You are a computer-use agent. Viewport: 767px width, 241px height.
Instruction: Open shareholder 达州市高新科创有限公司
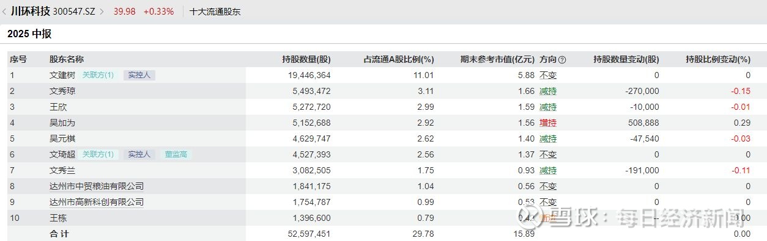97,202
